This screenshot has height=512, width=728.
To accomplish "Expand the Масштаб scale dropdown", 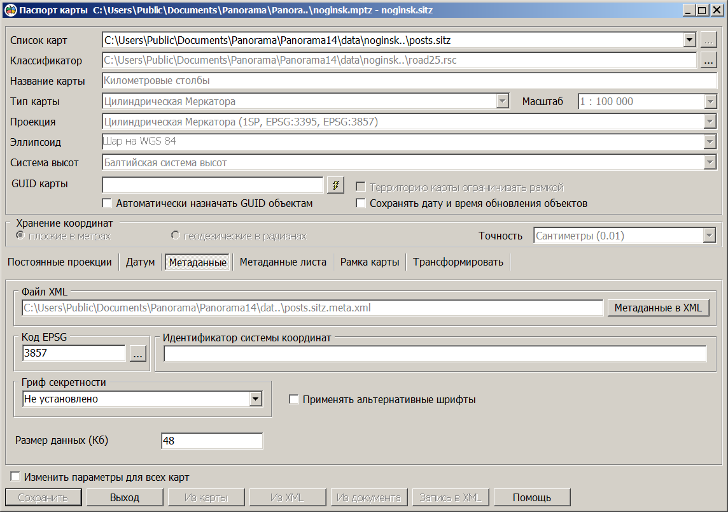I will coord(710,101).
